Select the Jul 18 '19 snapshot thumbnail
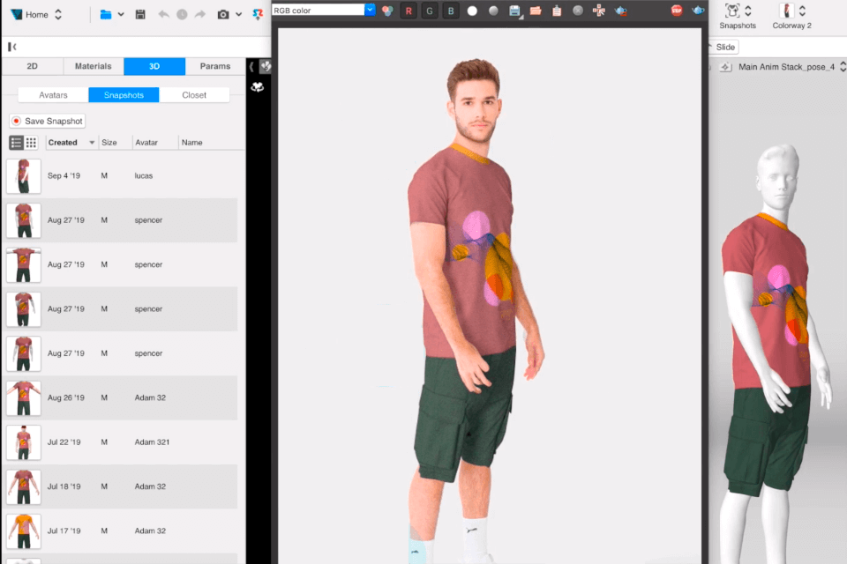Screen dimensions: 847x564 coord(23,486)
